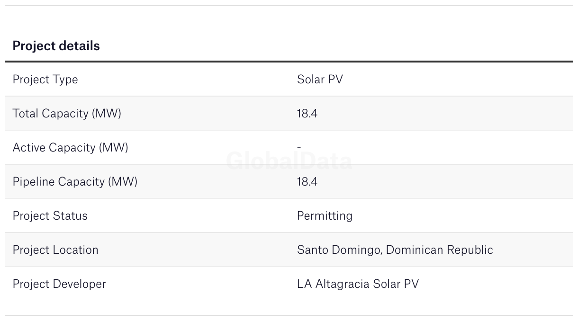
Task: Select the Project Developer label
Action: click(59, 284)
